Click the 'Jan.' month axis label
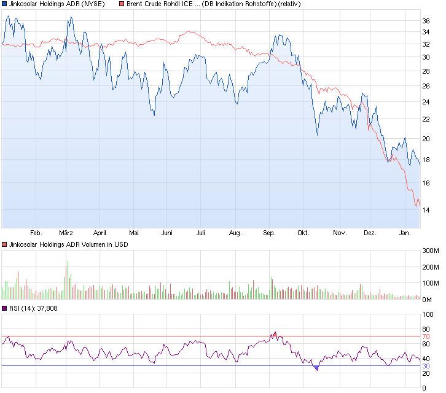 coord(405,233)
